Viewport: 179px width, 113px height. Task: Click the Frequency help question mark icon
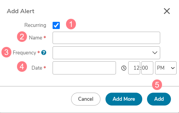coord(44,53)
